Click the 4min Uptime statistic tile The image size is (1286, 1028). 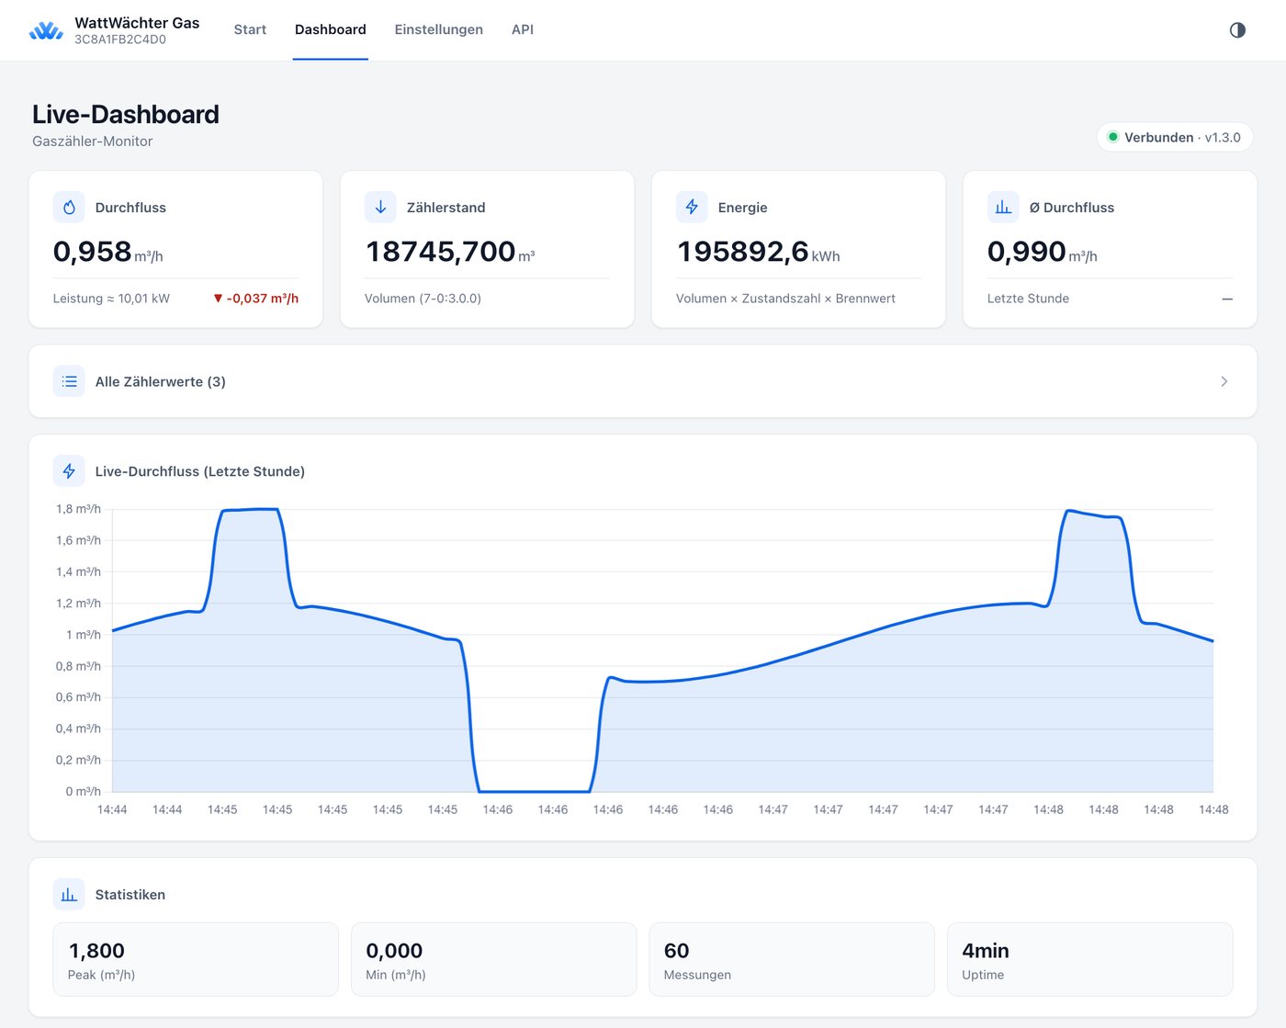pos(1089,960)
